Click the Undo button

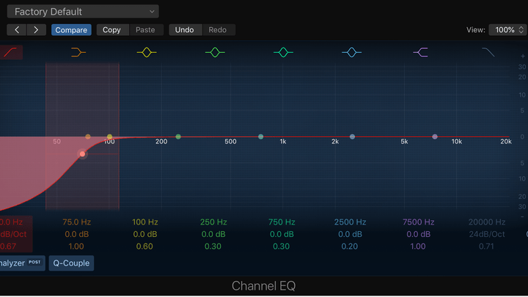(185, 30)
